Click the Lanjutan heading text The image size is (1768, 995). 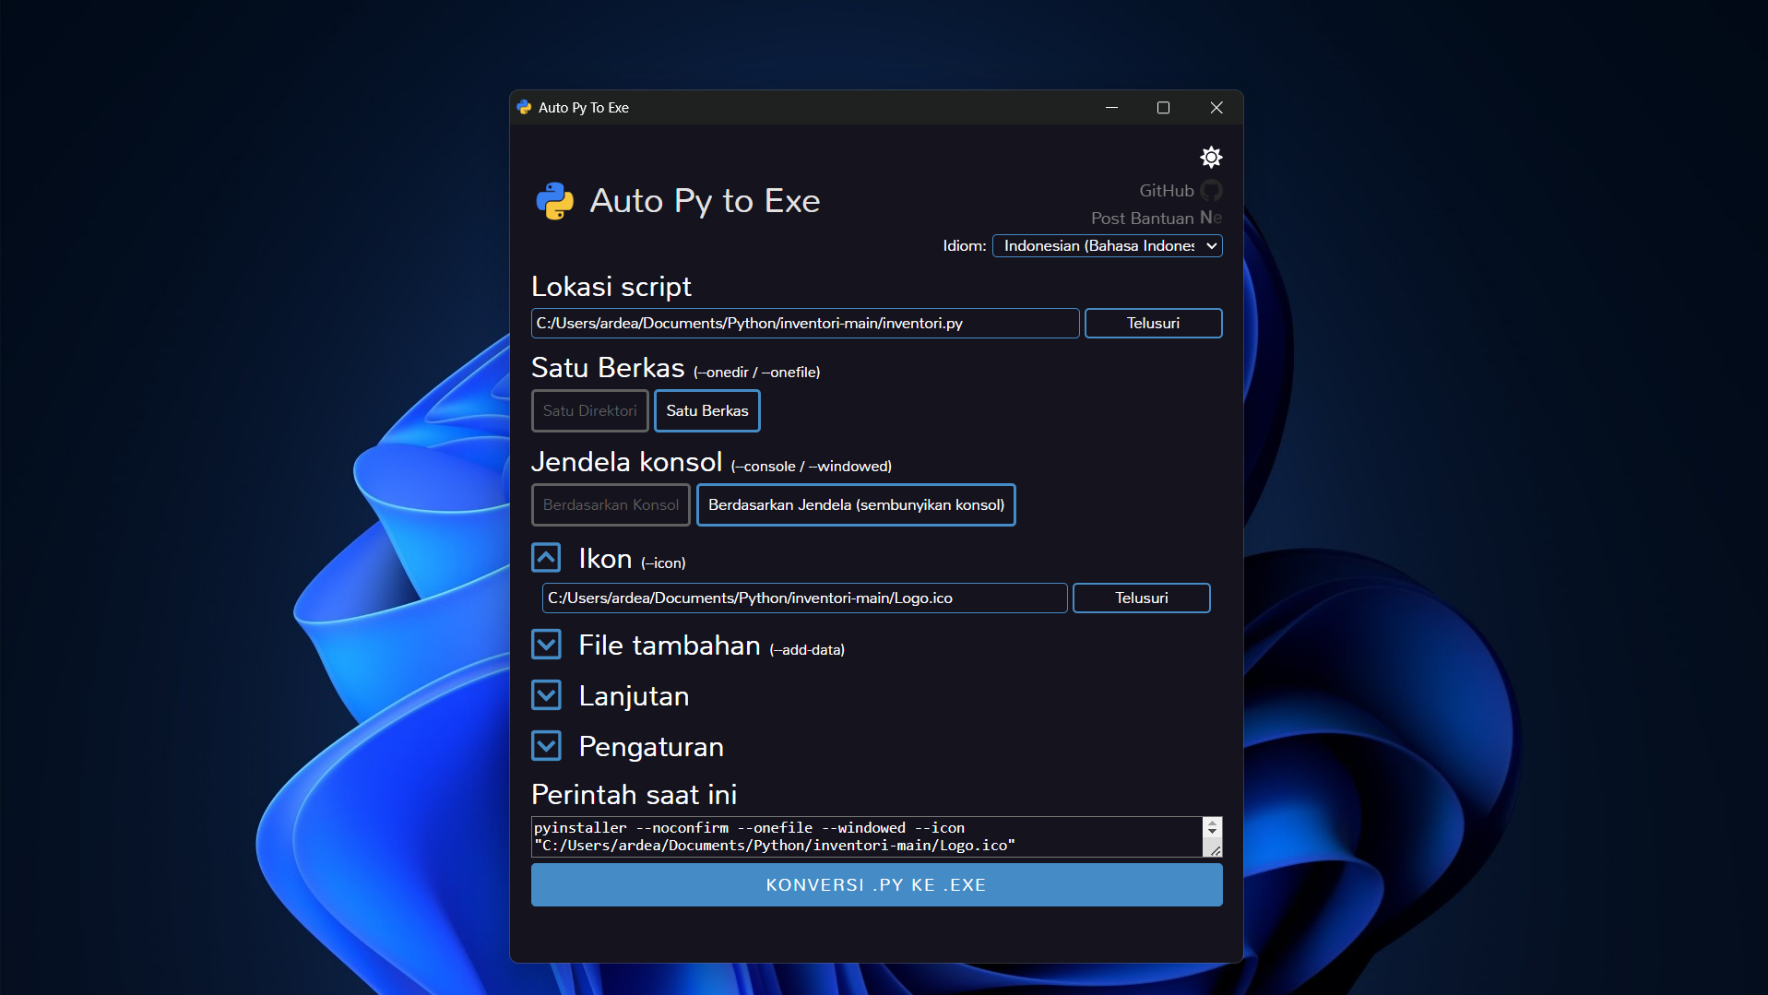[634, 696]
